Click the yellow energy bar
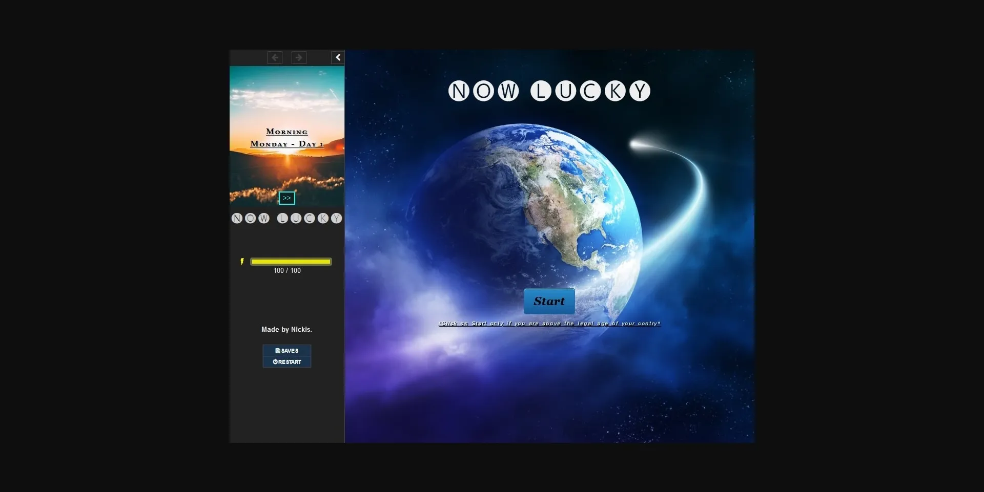Screen dimensions: 984x492 tap(291, 262)
